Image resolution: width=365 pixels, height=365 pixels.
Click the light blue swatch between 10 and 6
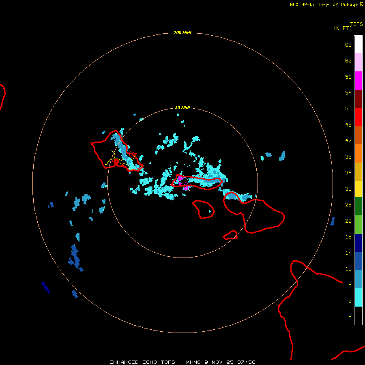point(358,279)
